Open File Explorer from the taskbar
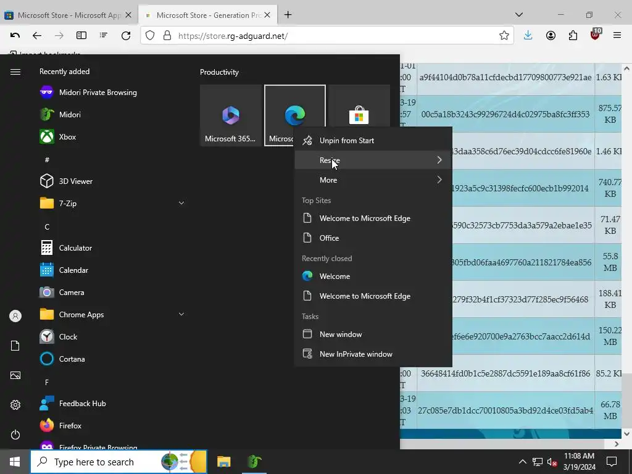Screen dimensions: 632x474 tap(223, 462)
